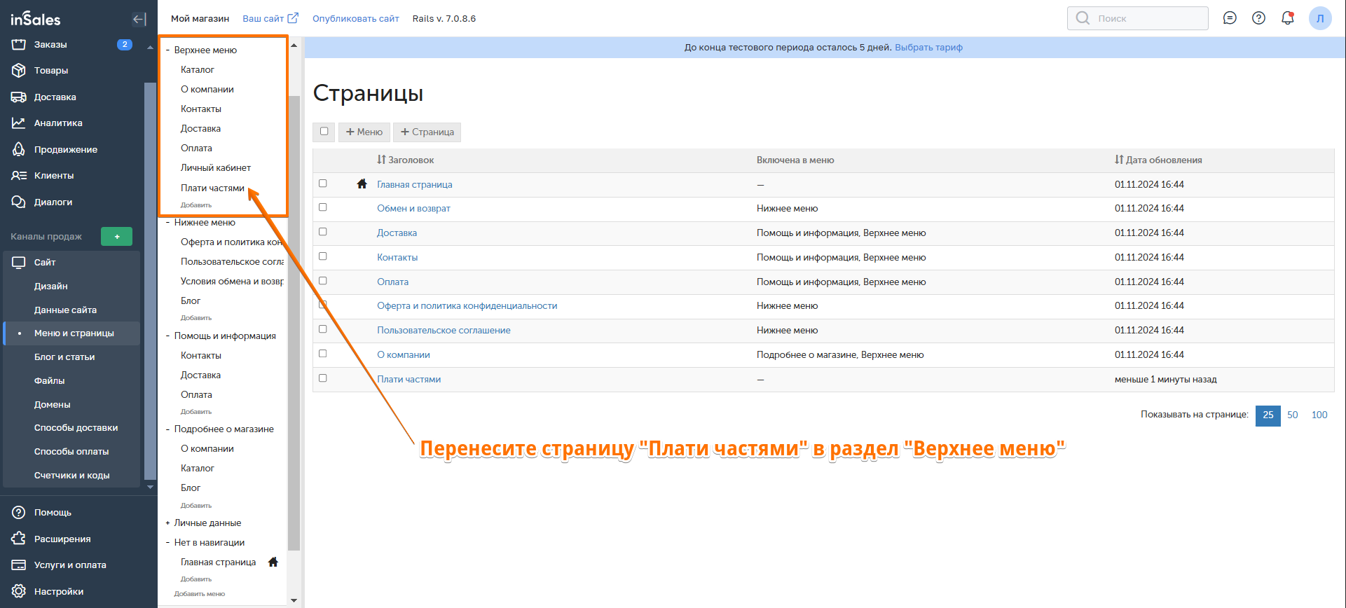Select checkbox for Плати частями page row
The image size is (1346, 608).
tap(323, 378)
